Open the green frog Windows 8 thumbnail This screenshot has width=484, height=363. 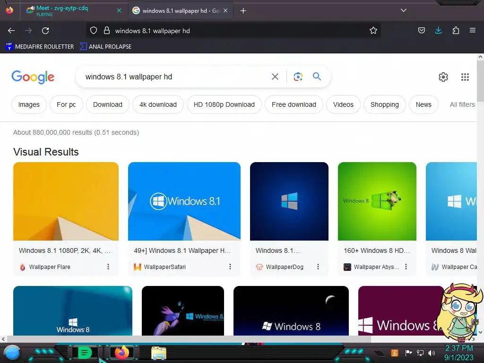pos(377,201)
